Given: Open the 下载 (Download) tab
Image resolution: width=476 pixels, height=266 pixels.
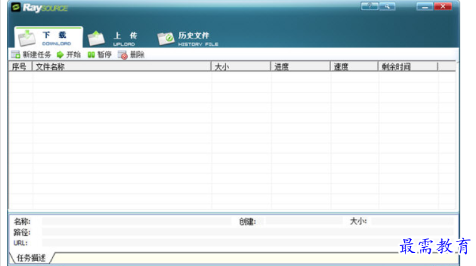Looking at the screenshot, I should [47, 38].
